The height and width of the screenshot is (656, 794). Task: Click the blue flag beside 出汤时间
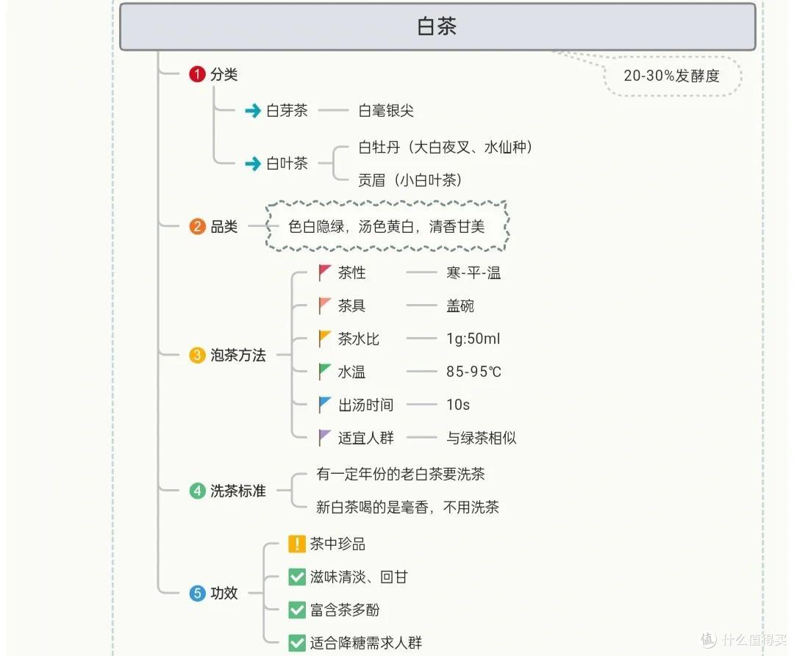coord(325,405)
